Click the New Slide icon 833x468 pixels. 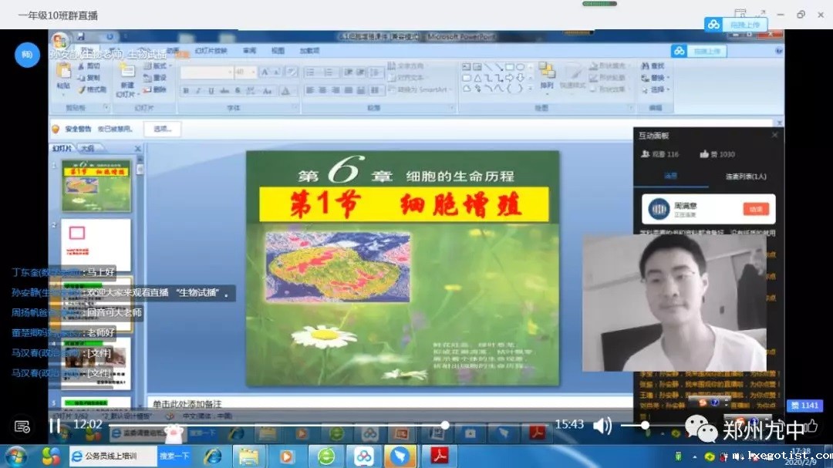(x=126, y=76)
